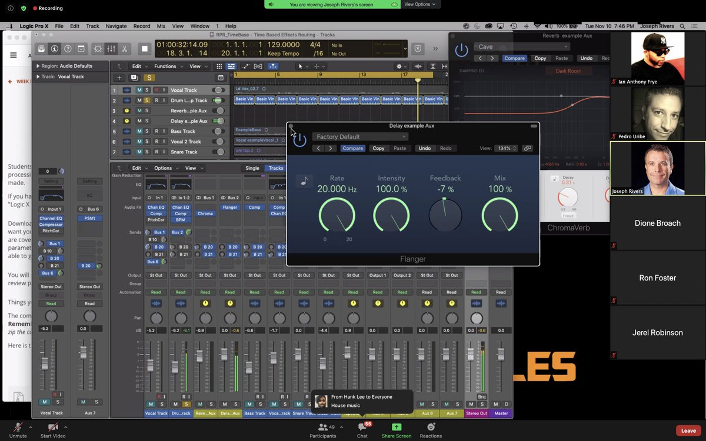The height and width of the screenshot is (441, 706).
Task: Go to previous preset in Flanger window
Action: pyautogui.click(x=318, y=148)
